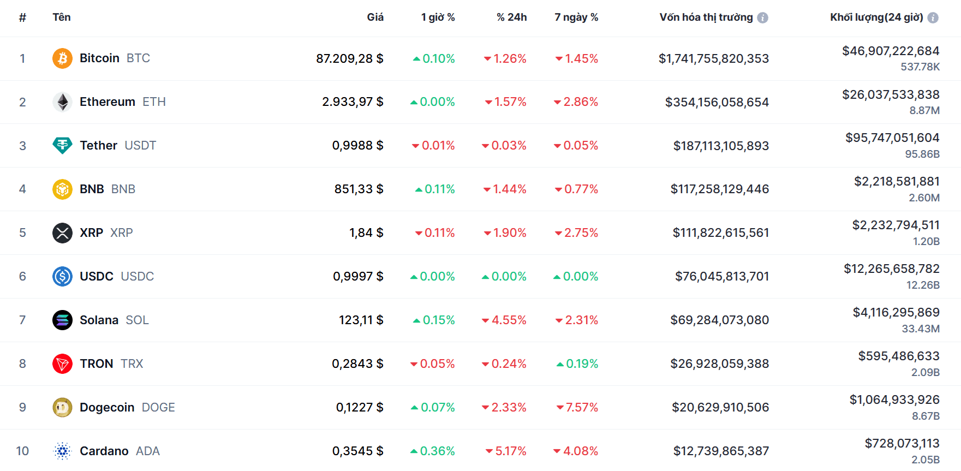This screenshot has height=471, width=961.
Task: Click BNB price 851,33 $
Action: pos(359,189)
